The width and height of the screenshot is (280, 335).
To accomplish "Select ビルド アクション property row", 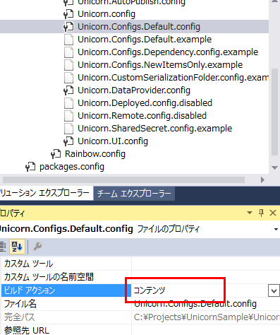I will coord(66,290).
